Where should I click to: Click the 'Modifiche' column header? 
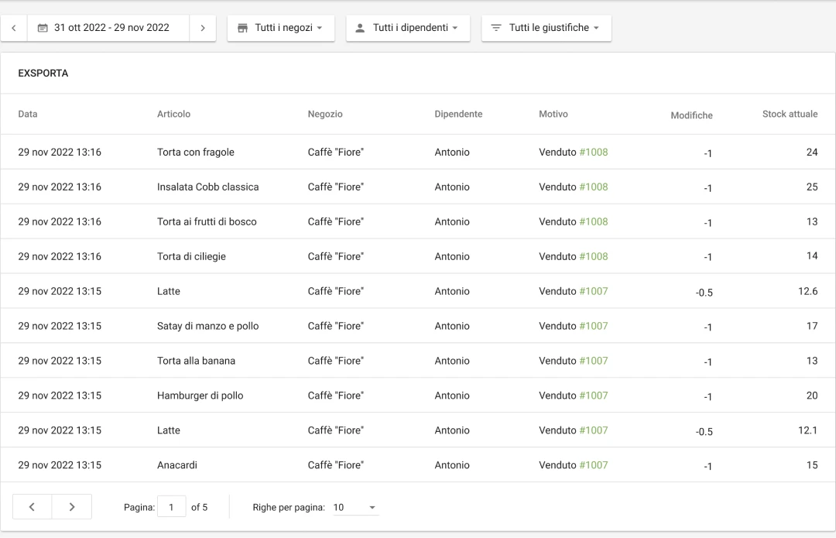(x=691, y=115)
